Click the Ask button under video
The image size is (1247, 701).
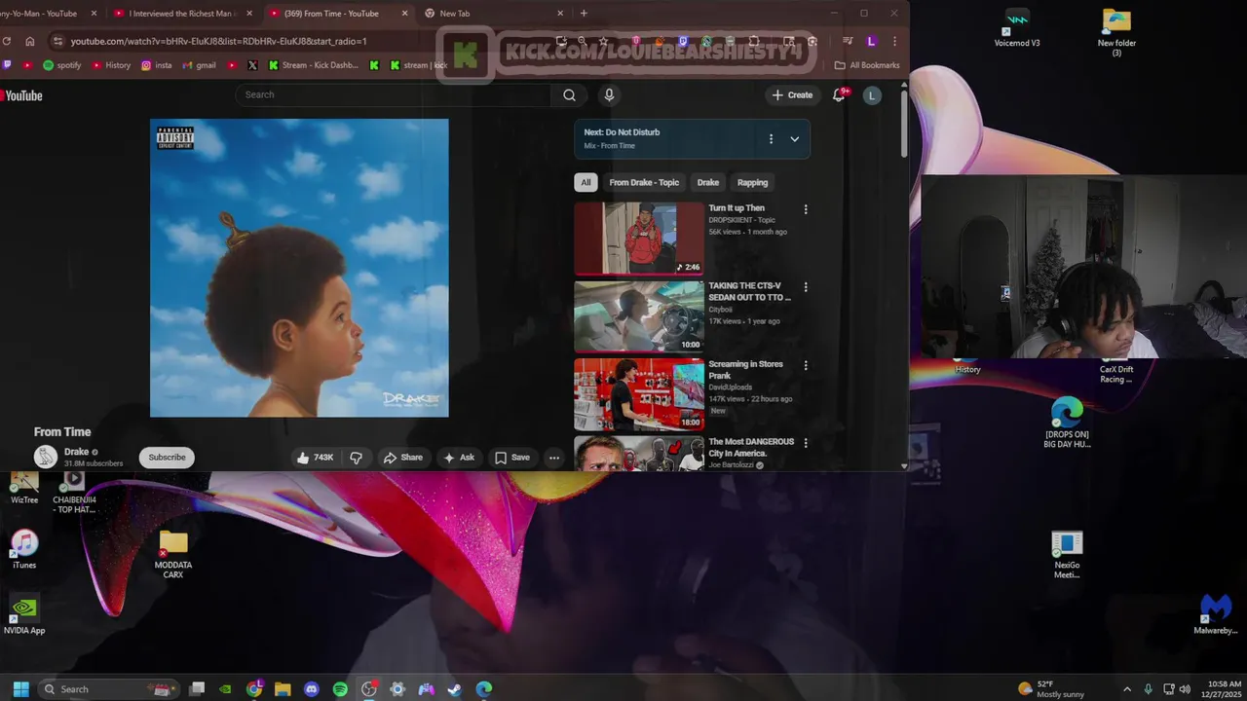coord(459,458)
